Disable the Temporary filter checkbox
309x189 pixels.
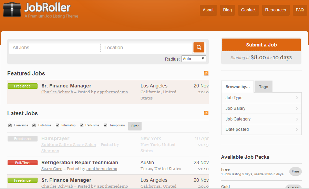coord(105,126)
